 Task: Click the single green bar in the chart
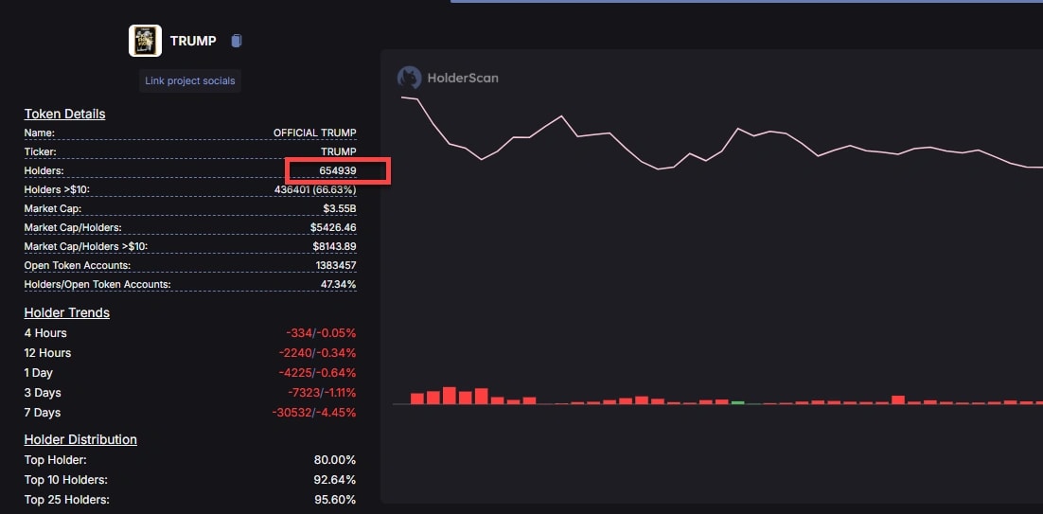(737, 402)
